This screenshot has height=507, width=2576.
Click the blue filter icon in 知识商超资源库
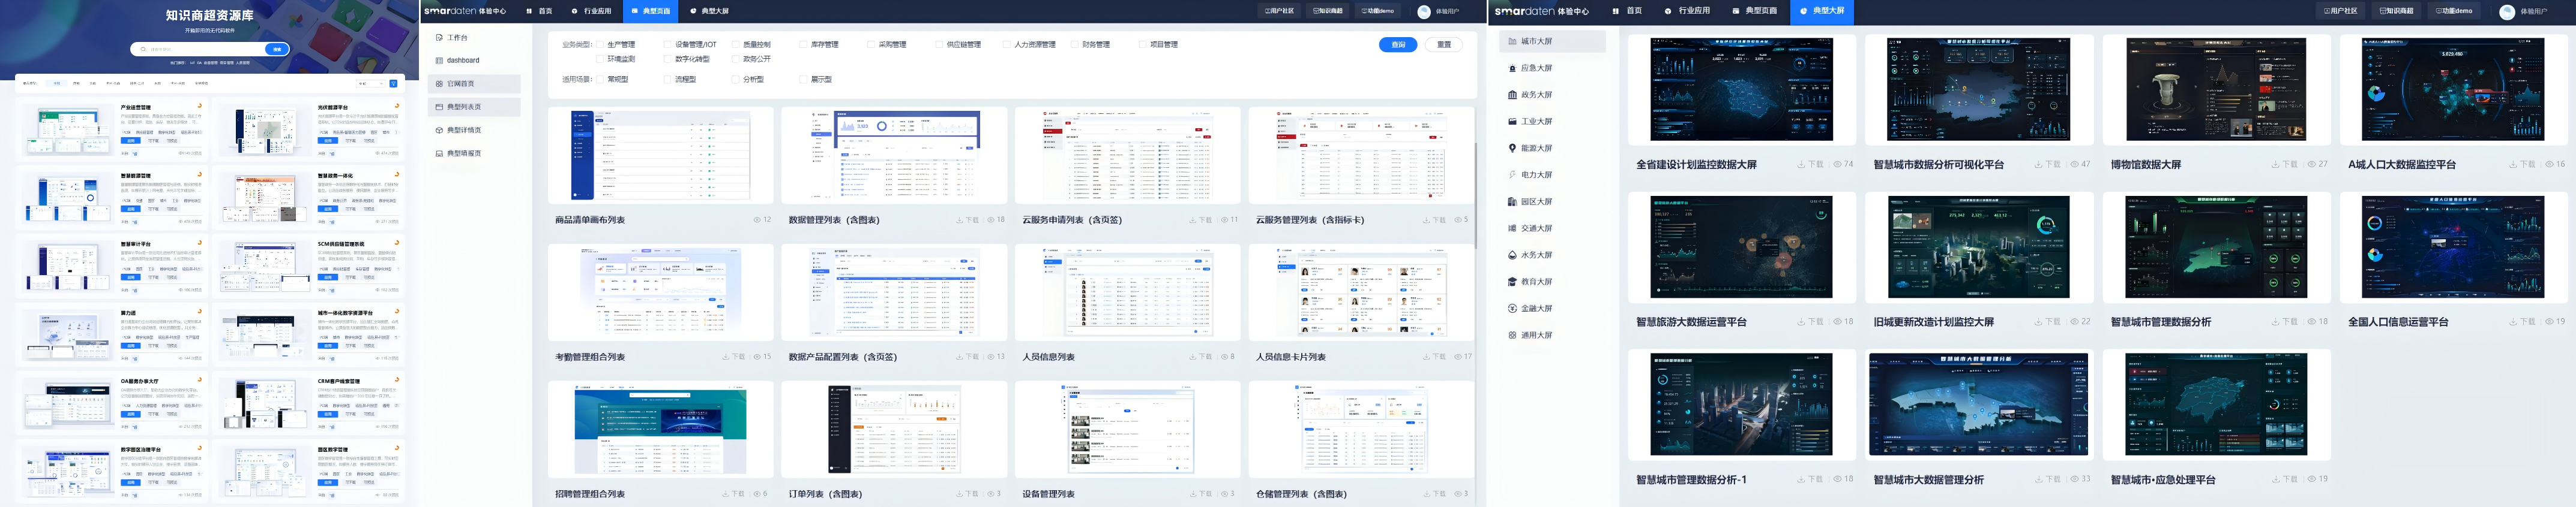[393, 84]
